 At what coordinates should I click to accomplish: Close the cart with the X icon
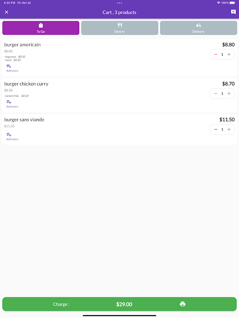click(6, 12)
